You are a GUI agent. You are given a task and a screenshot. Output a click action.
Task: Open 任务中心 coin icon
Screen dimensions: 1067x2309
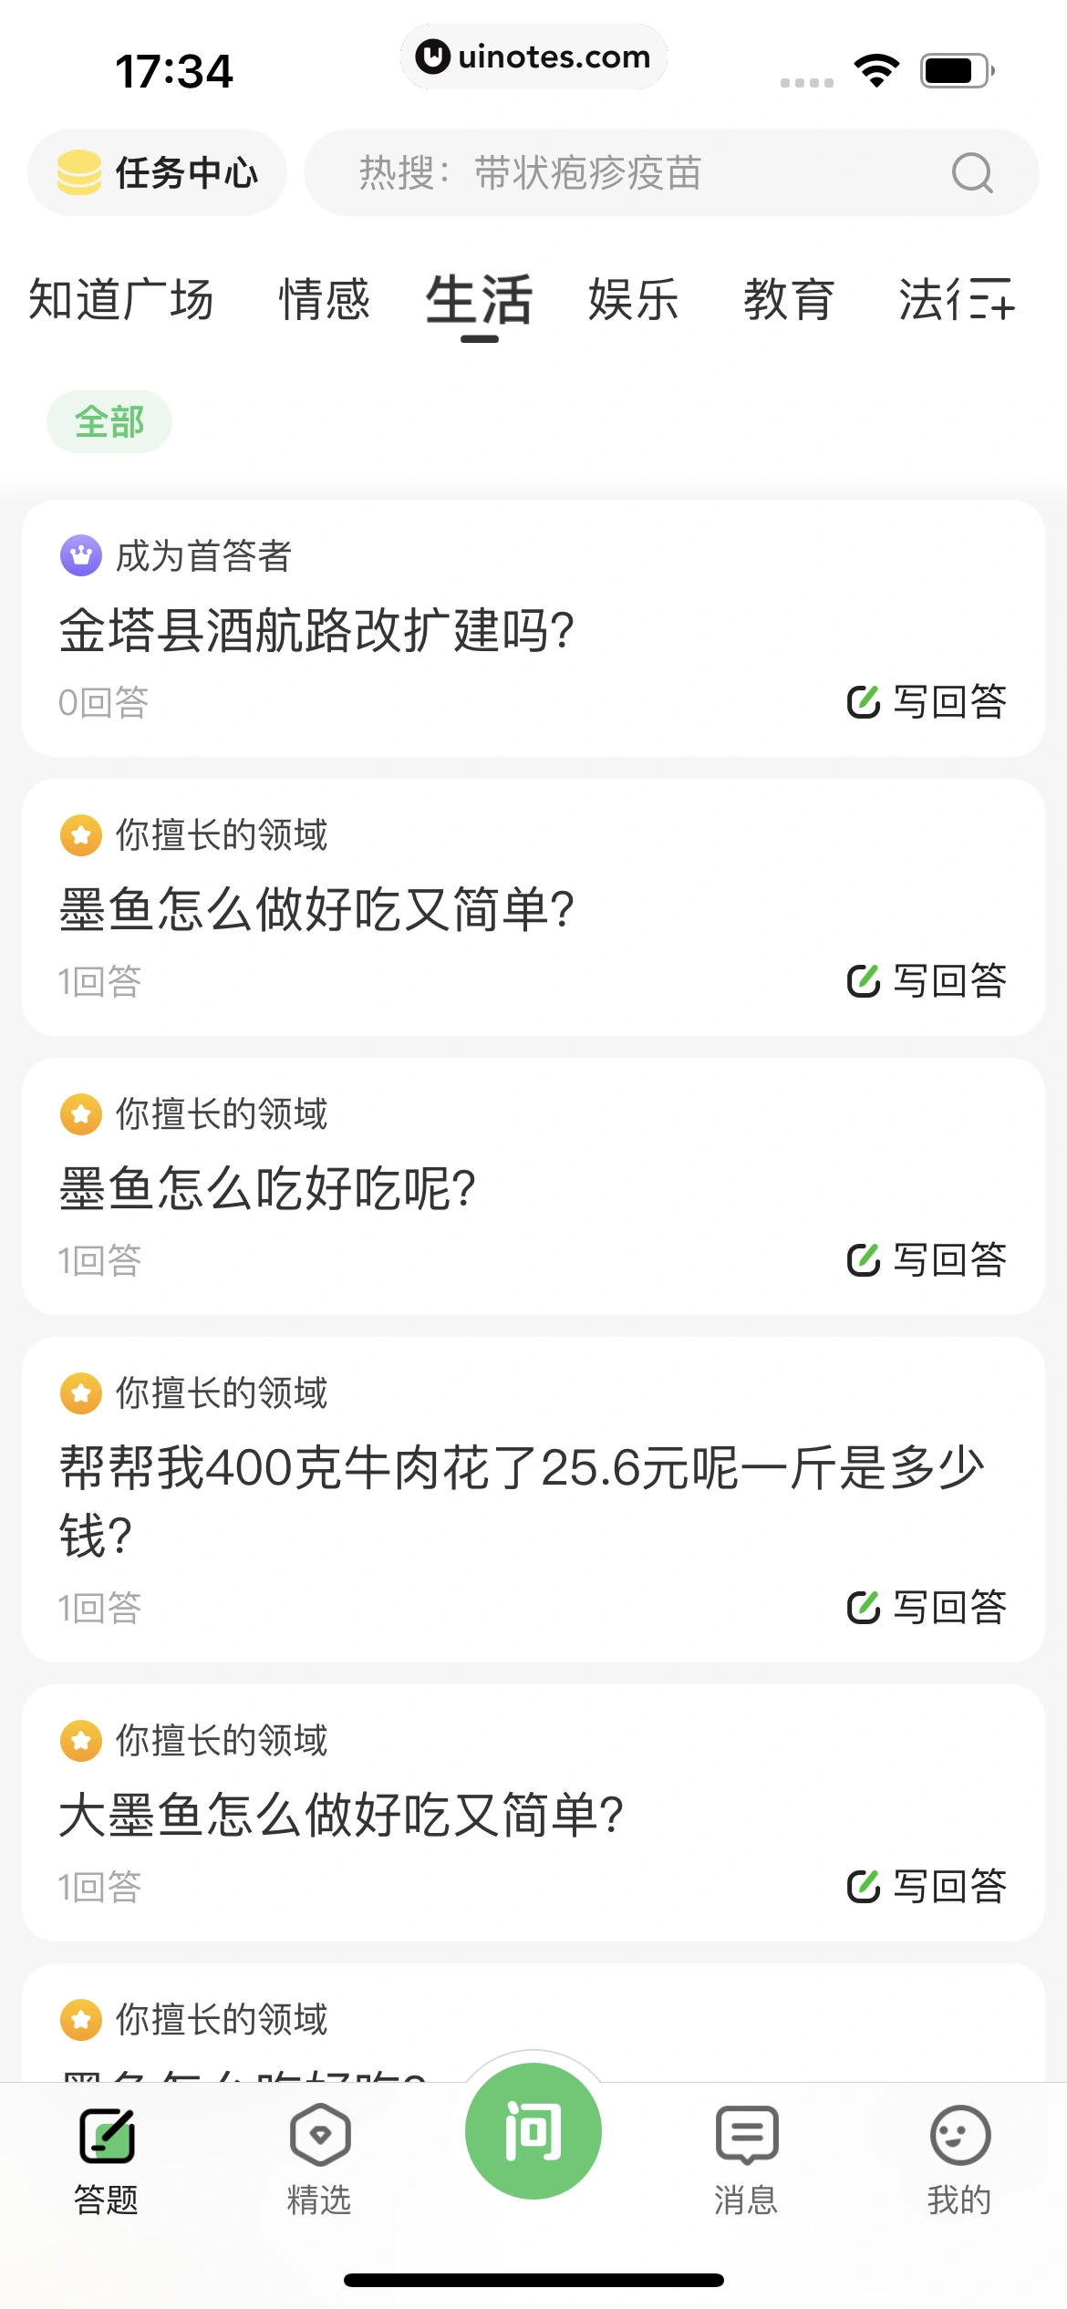click(79, 173)
